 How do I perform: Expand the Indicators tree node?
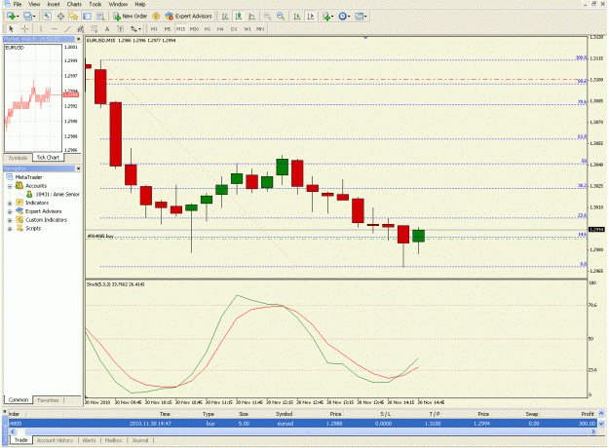tap(10, 203)
